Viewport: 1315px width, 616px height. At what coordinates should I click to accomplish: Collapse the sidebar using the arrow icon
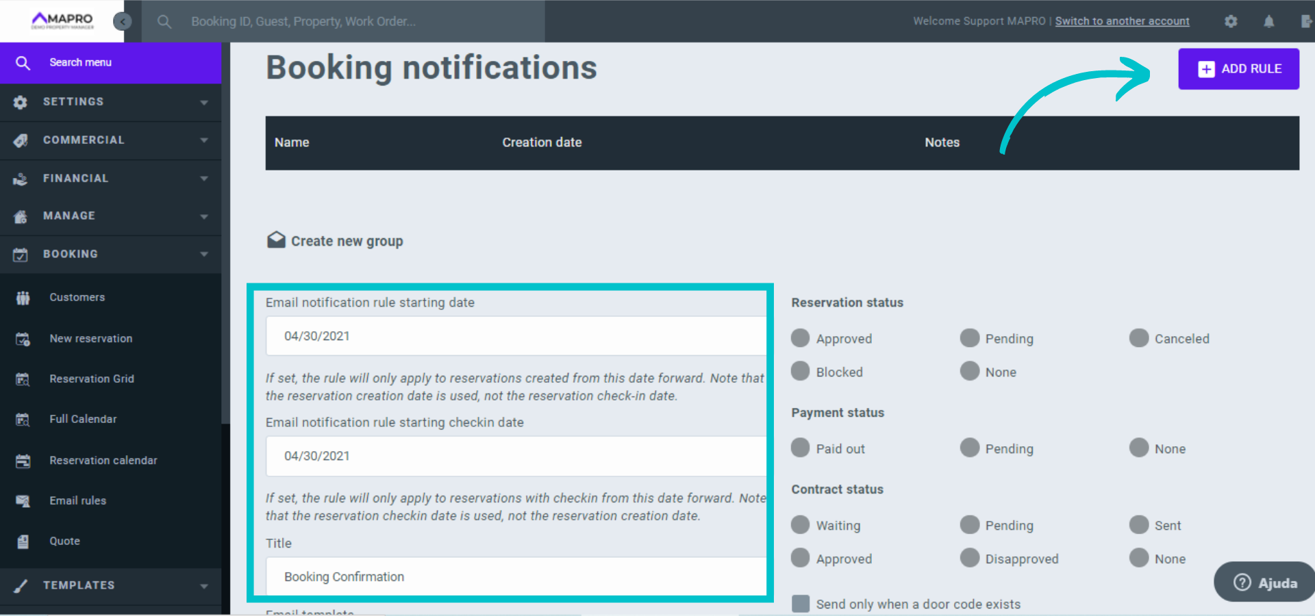click(x=122, y=21)
